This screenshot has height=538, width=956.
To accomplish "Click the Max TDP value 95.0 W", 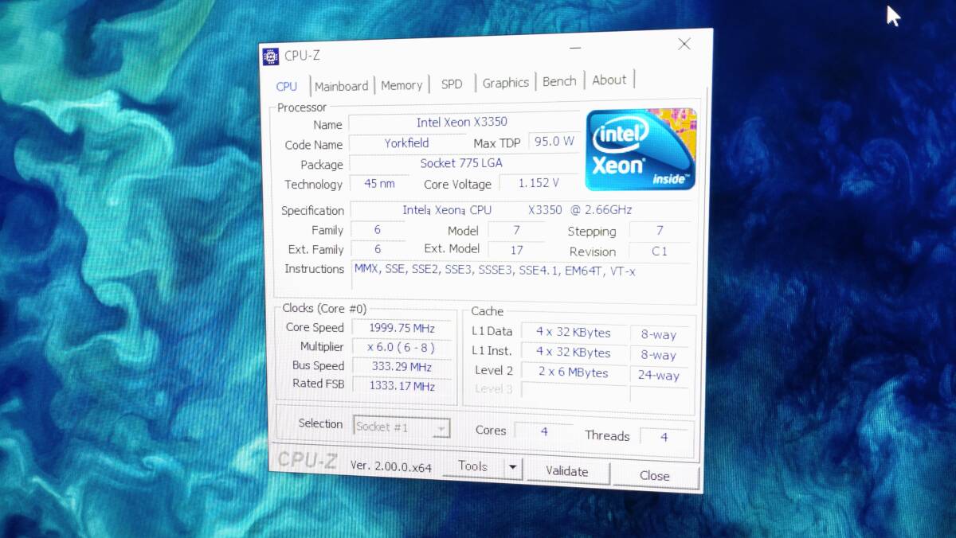I will (x=553, y=142).
